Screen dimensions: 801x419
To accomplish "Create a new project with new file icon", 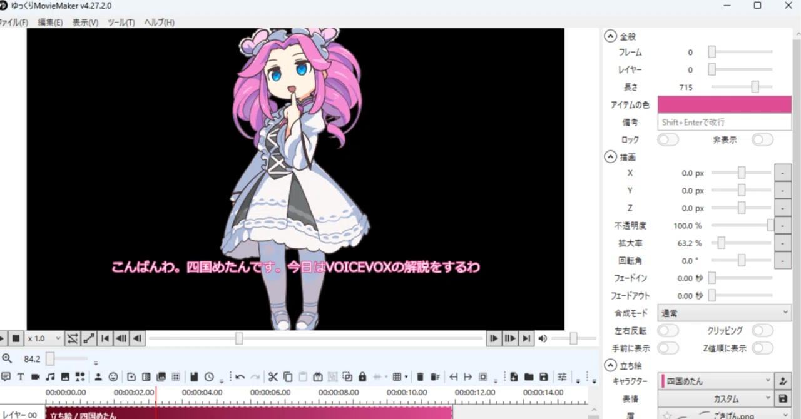I will 514,377.
